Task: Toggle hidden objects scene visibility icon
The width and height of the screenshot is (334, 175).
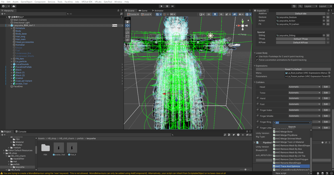Action: pyautogui.click(x=234, y=14)
